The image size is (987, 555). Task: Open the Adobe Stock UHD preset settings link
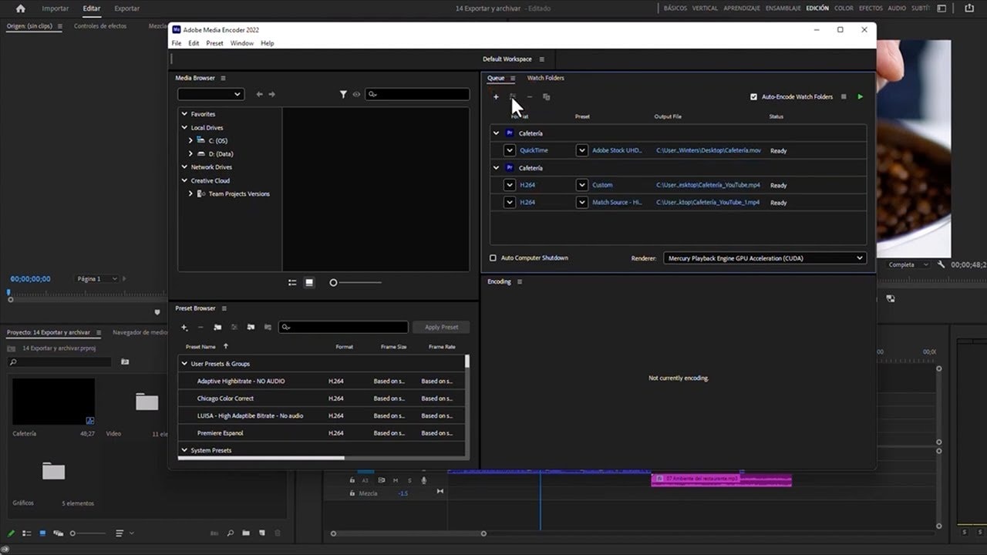(615, 150)
